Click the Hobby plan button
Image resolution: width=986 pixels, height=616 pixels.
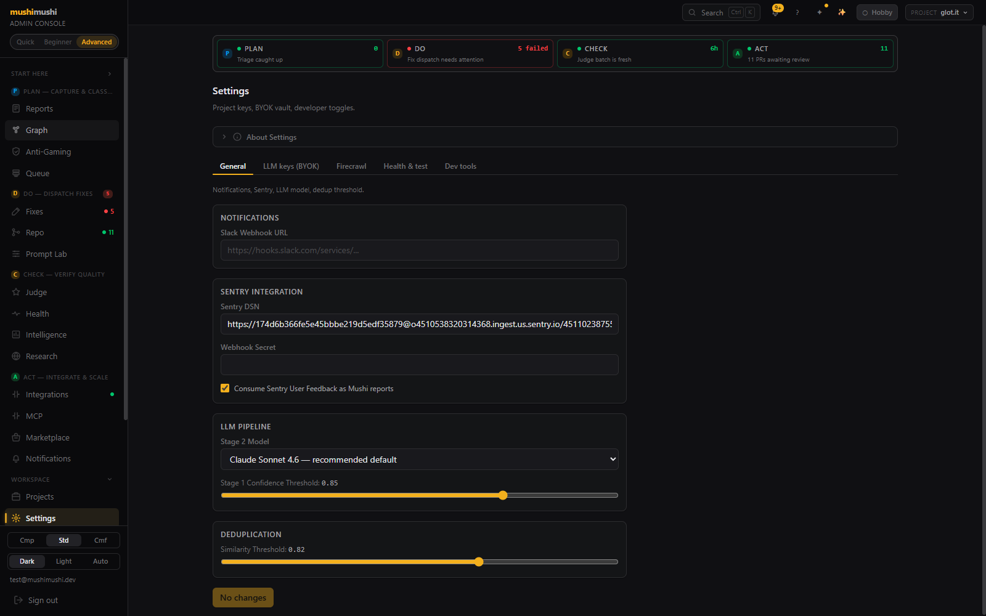[x=877, y=12]
